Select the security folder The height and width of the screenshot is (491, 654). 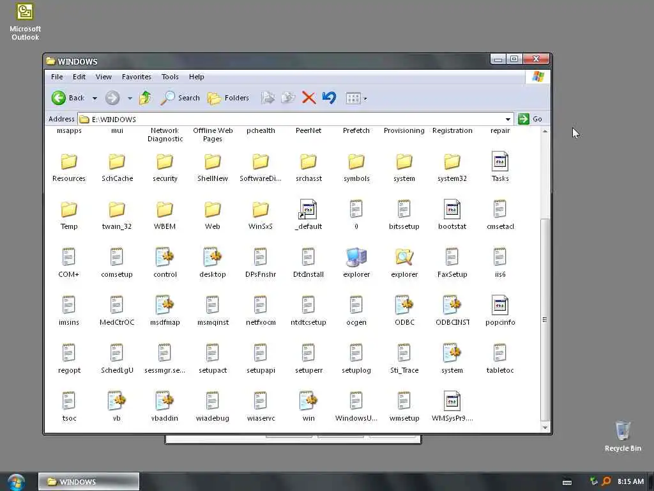[165, 168]
